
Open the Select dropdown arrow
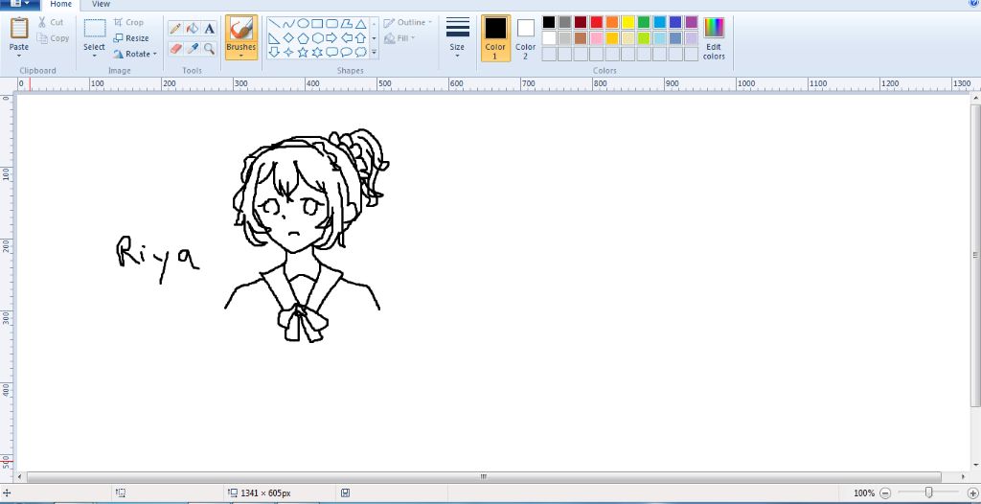pos(95,56)
